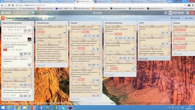Image resolution: width=195 pixels, height=110 pixels.
Task: Open the Calendar link on the board
Action: coord(175,18)
